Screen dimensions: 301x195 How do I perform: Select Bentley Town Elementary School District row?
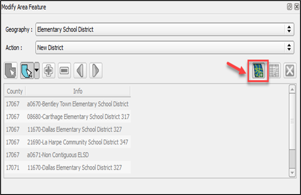point(68,104)
